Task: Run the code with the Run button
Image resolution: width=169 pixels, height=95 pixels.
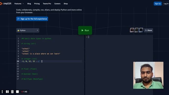Action: 85,30
